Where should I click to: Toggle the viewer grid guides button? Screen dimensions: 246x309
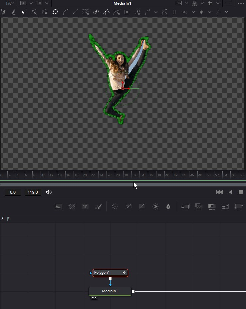point(210,3)
